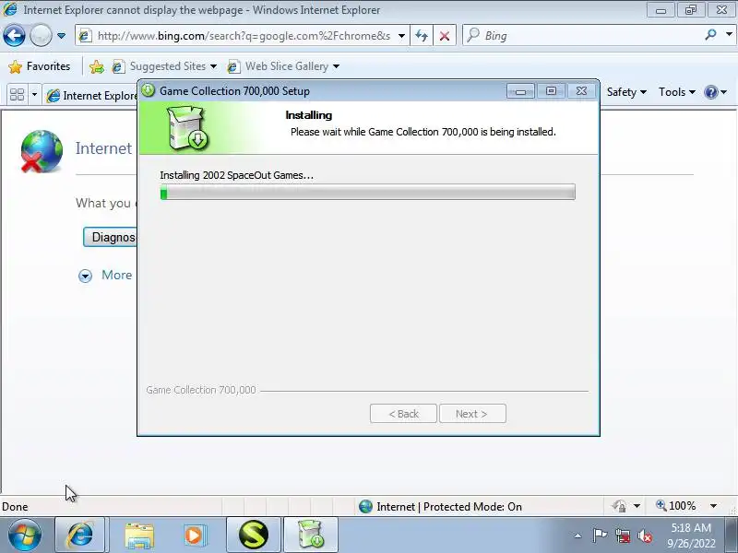Click Installing 2002 SpaceOut Games status text
The width and height of the screenshot is (738, 553).
[236, 175]
